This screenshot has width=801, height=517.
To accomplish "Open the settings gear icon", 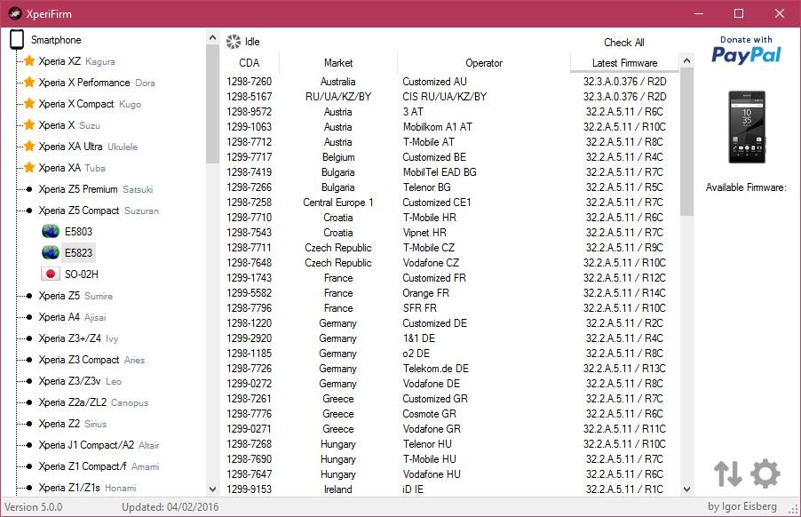I will click(765, 473).
